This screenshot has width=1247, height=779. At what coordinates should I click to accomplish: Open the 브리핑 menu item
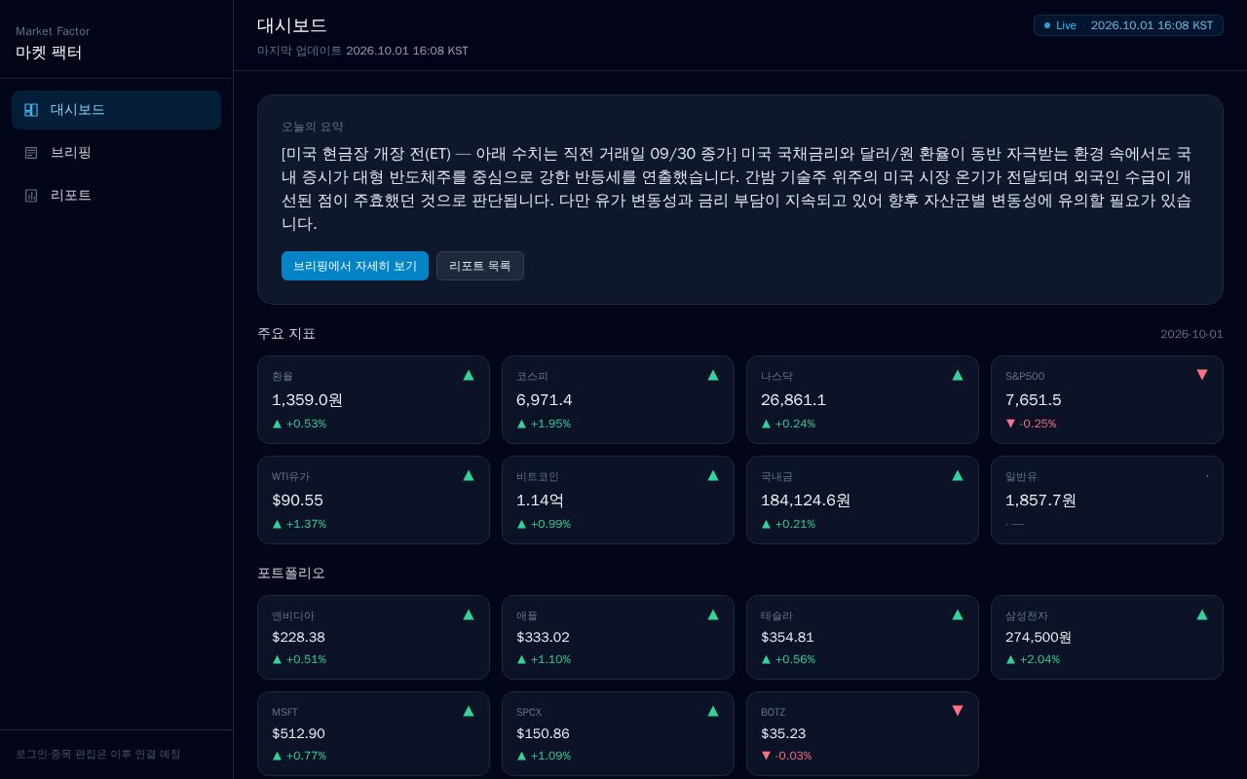pos(117,153)
